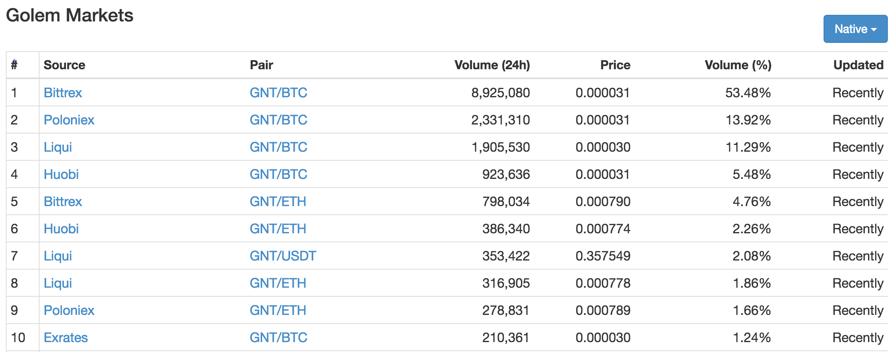Select volume percentage 13.92%

click(748, 120)
